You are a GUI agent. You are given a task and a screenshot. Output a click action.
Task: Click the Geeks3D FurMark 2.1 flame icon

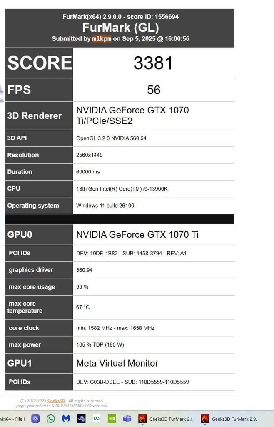pyautogui.click(x=142, y=419)
